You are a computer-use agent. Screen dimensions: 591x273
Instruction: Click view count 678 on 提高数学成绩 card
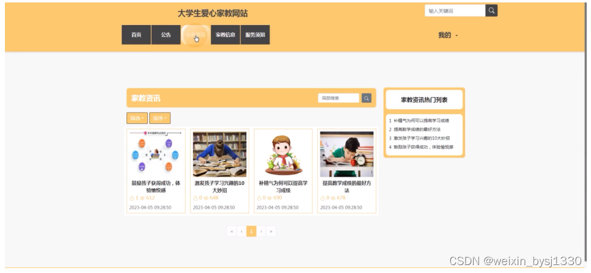(x=341, y=198)
